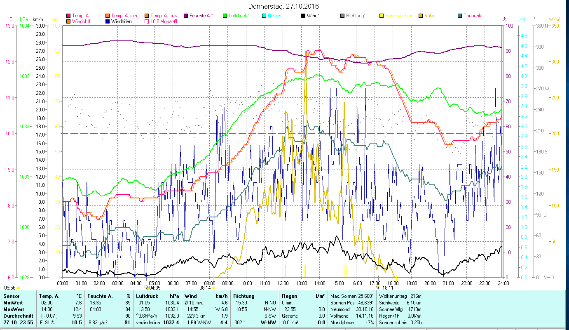569x330 pixels.
Task: Click the chart title Donnerstag, 27.10.2016
Action: [x=284, y=6]
